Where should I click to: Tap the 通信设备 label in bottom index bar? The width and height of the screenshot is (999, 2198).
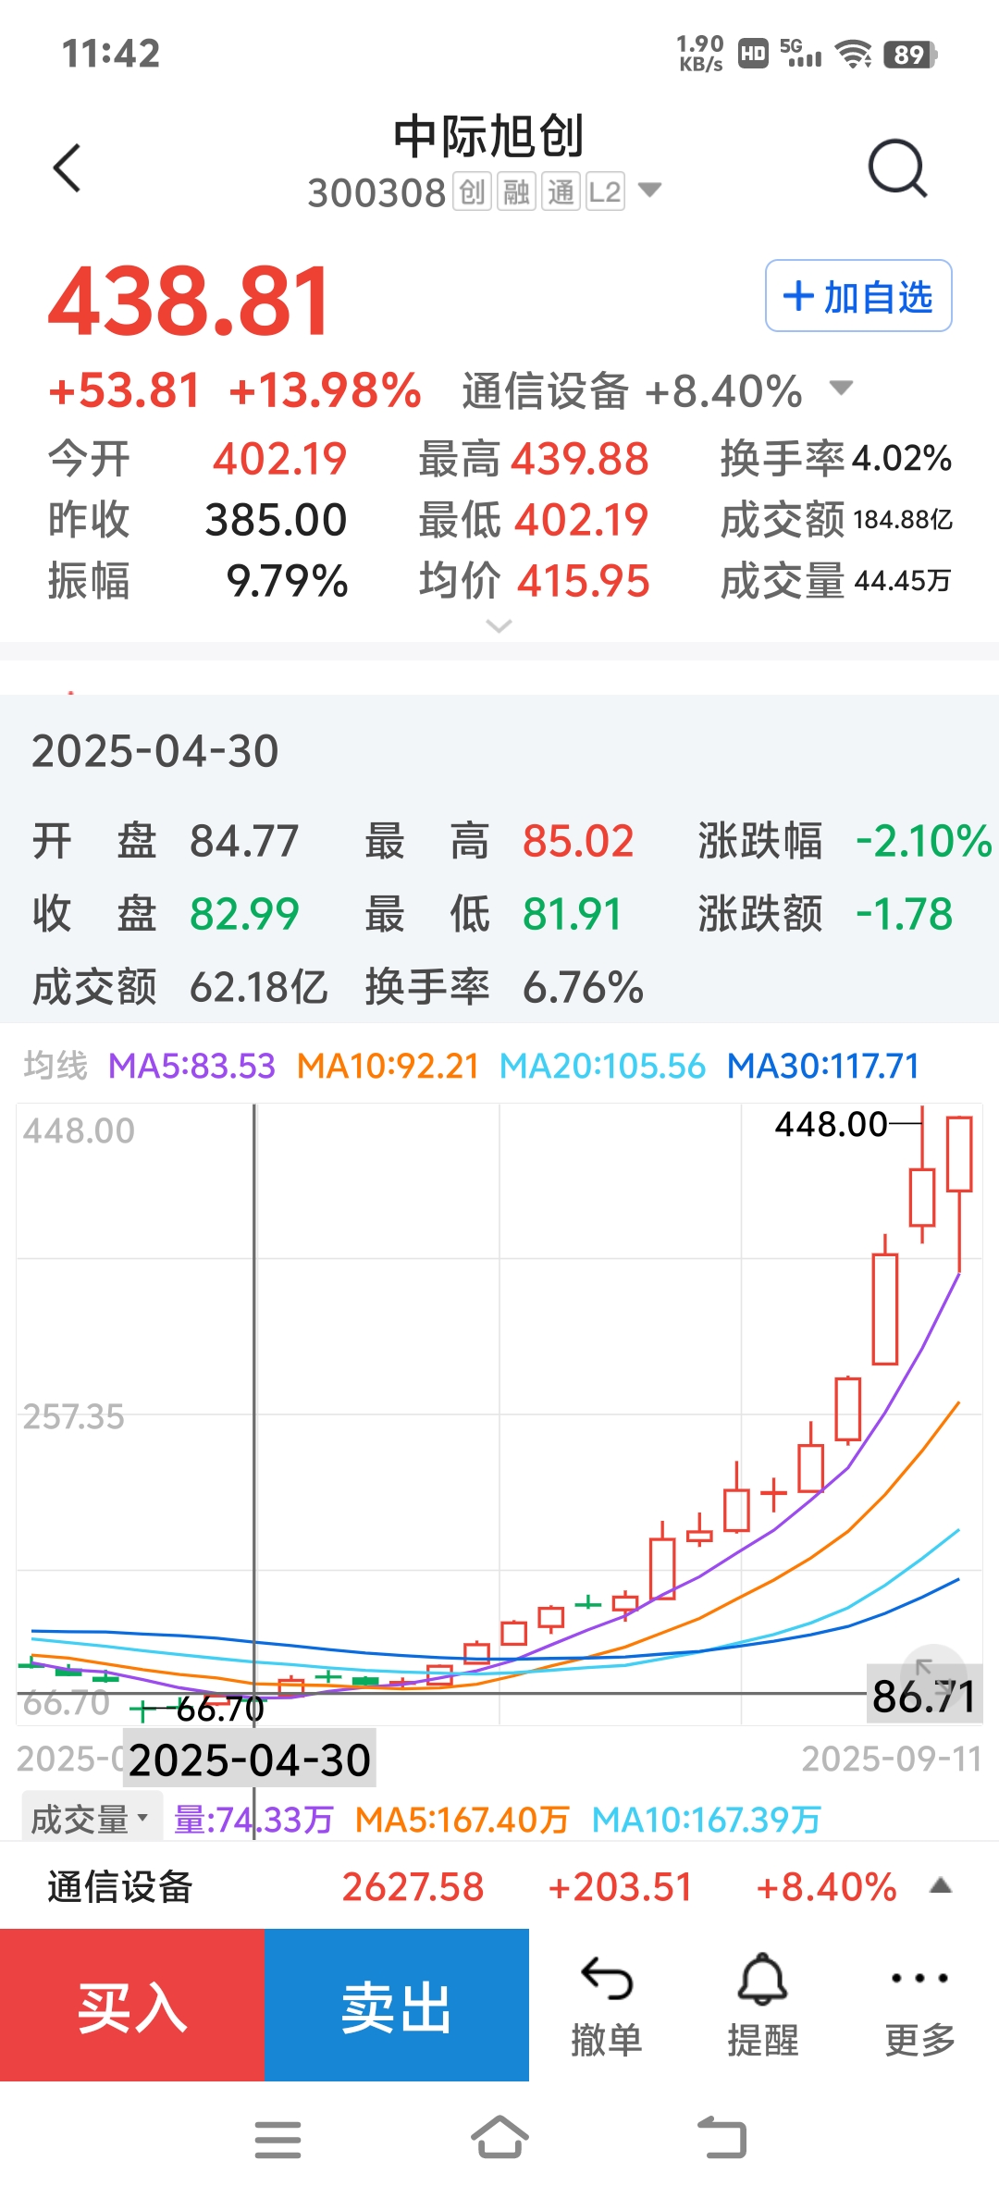point(120,1887)
